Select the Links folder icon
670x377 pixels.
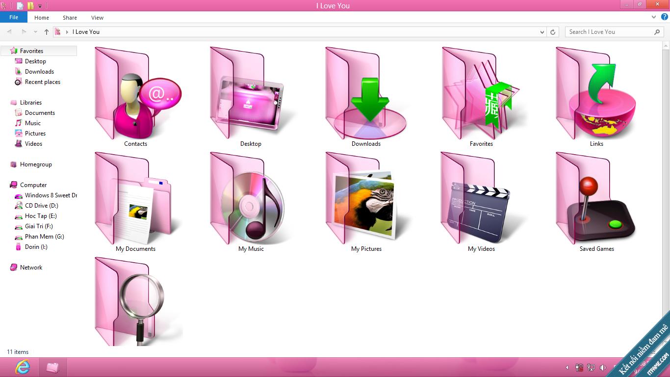tap(597, 93)
